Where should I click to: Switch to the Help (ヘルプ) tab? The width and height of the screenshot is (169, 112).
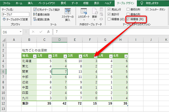click(x=108, y=3)
